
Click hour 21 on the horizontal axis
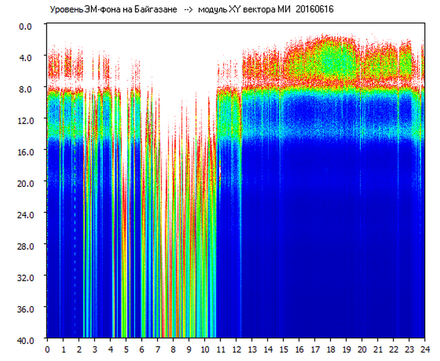pos(377,349)
